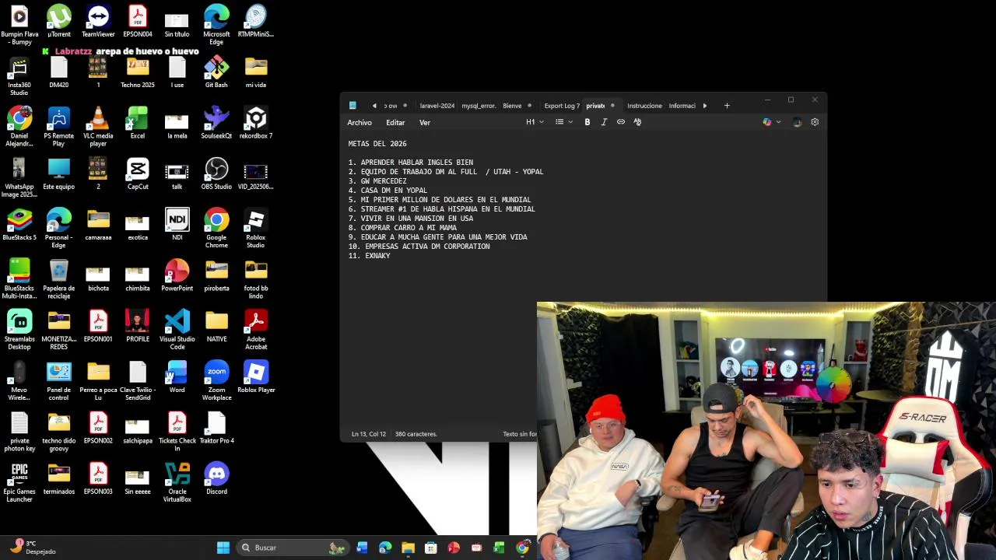Viewport: 996px width, 560px height.
Task: Insert link using Notepad link icon
Action: tap(621, 122)
